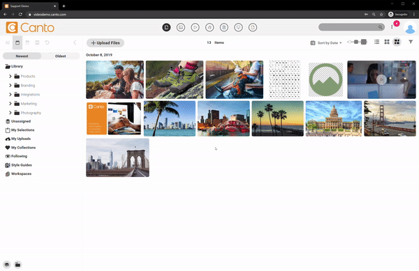Open the Canto brochure thumbnail

(114, 118)
